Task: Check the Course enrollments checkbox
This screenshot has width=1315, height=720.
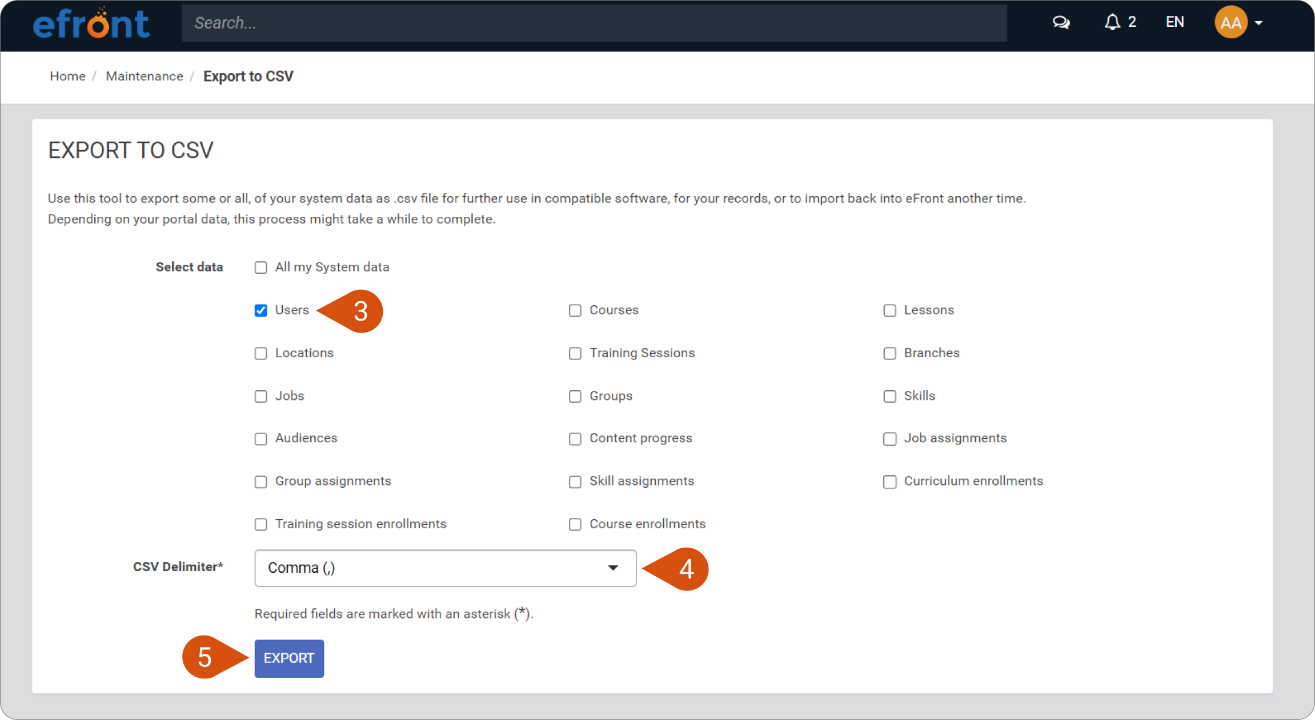Action: coord(575,524)
